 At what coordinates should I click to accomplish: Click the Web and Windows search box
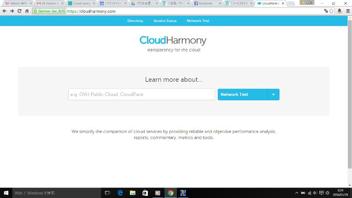tap(57, 193)
